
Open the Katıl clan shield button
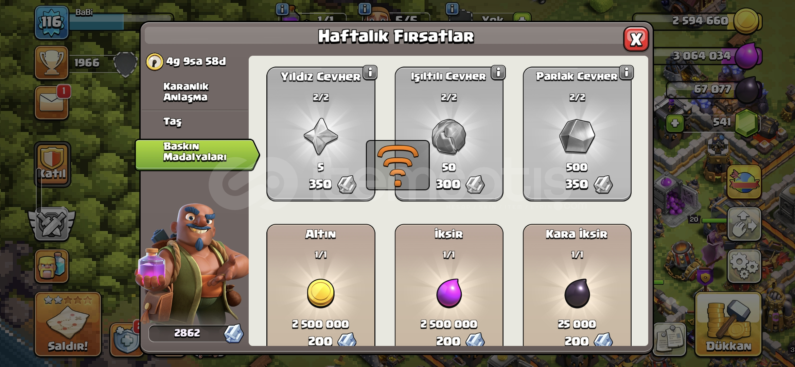(53, 164)
